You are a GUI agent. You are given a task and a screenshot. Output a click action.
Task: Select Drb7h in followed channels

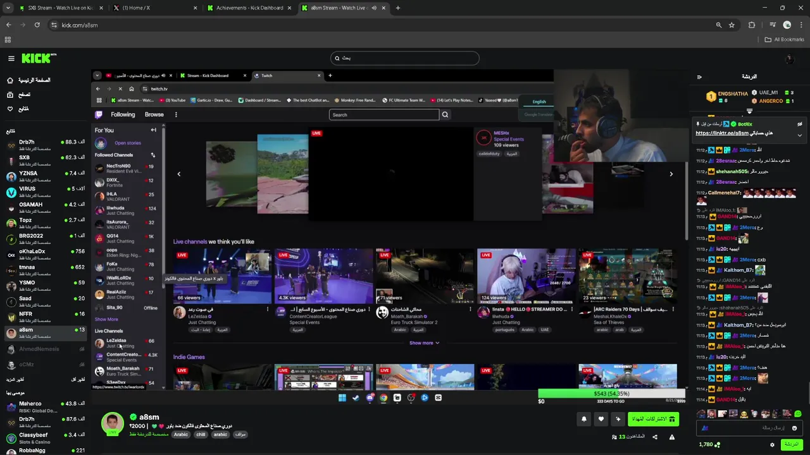point(44,145)
